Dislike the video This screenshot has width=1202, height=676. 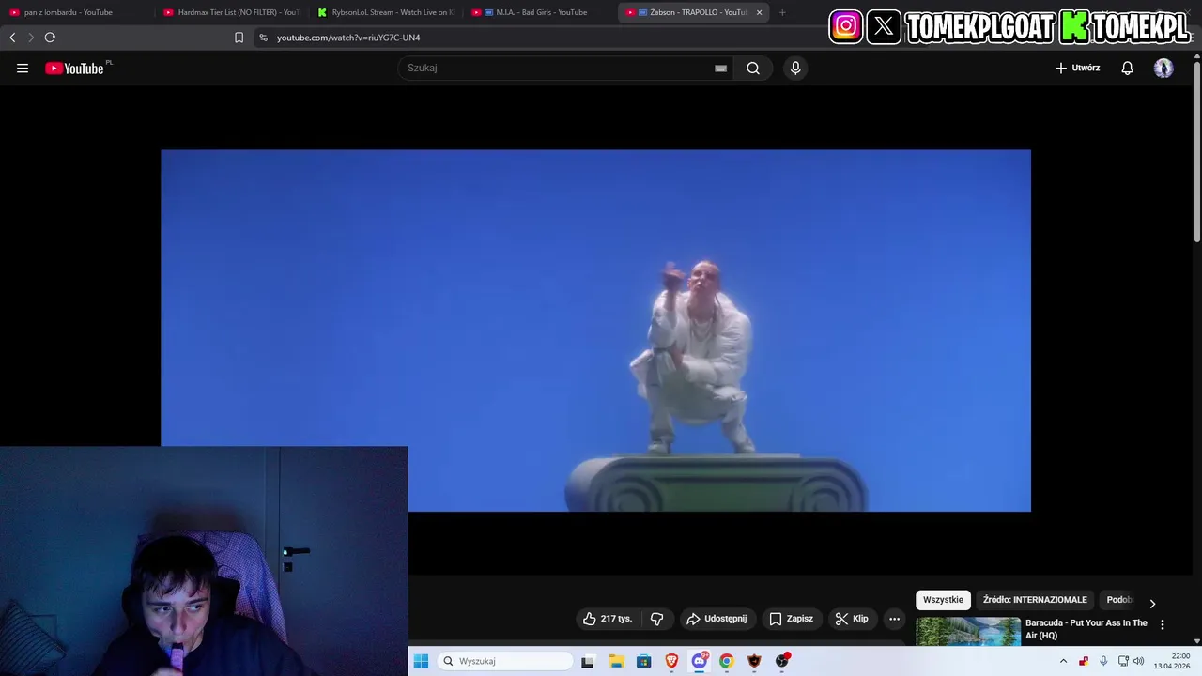click(656, 619)
